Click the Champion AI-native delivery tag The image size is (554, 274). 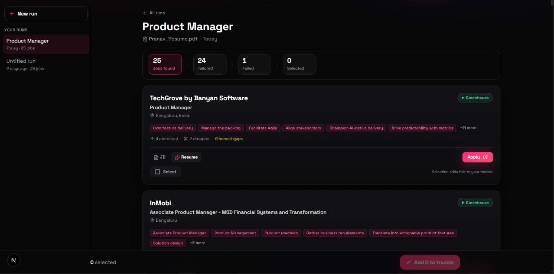(356, 128)
